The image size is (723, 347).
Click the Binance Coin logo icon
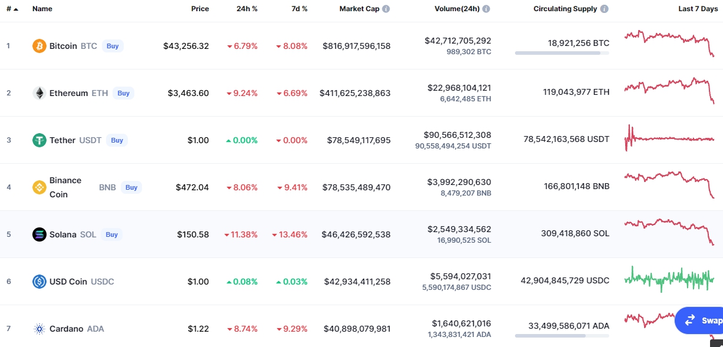pos(39,187)
